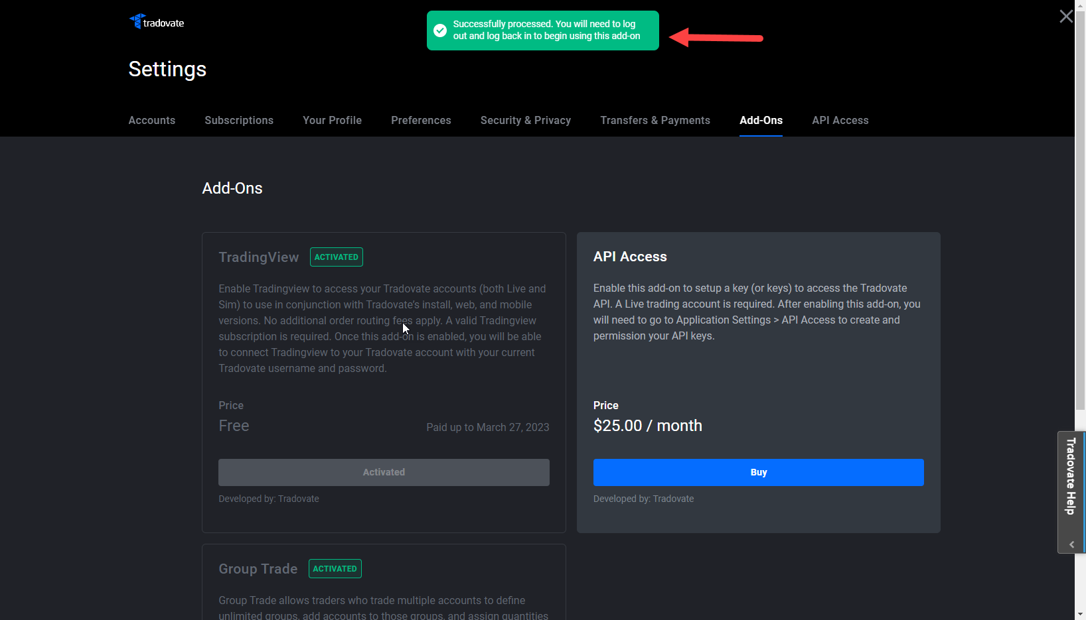
Task: Click the API Access card title
Action: [x=630, y=257]
